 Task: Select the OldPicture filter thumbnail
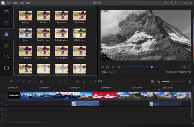(x=79, y=33)
